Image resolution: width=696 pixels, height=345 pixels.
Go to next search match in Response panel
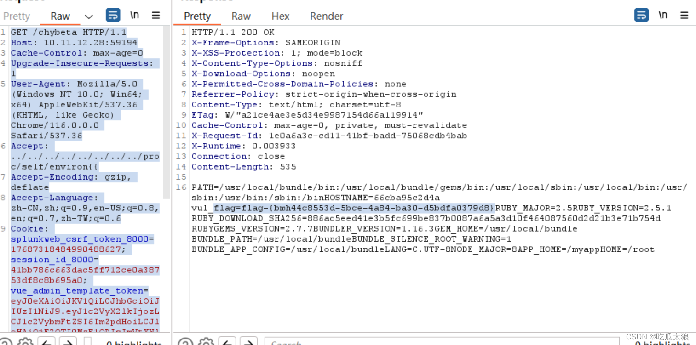248,342
